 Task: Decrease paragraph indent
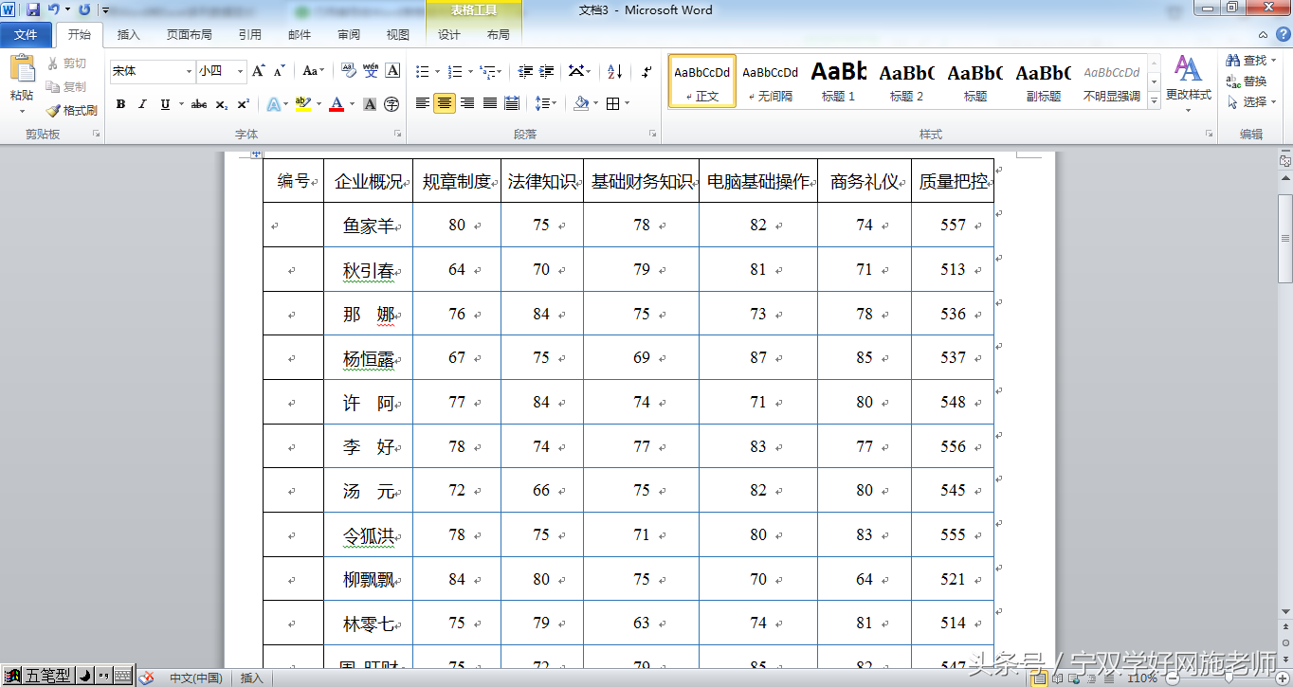pyautogui.click(x=525, y=71)
